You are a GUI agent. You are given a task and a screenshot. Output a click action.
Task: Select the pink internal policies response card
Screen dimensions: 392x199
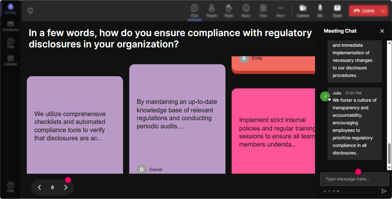point(273,131)
